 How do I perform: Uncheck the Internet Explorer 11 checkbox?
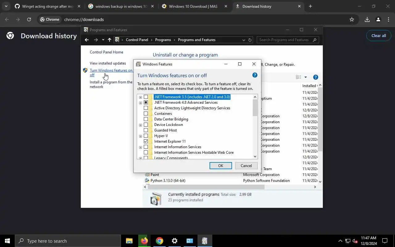coord(146,141)
